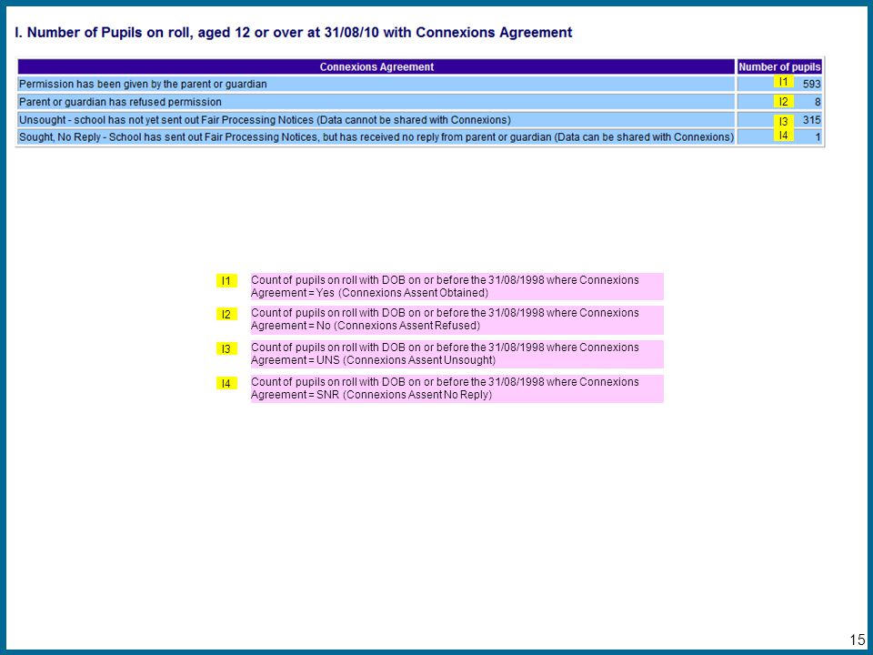Click the note 'Connexions Agreement = No (Connexions Assent Refused)'
873x655 pixels.
(457, 319)
